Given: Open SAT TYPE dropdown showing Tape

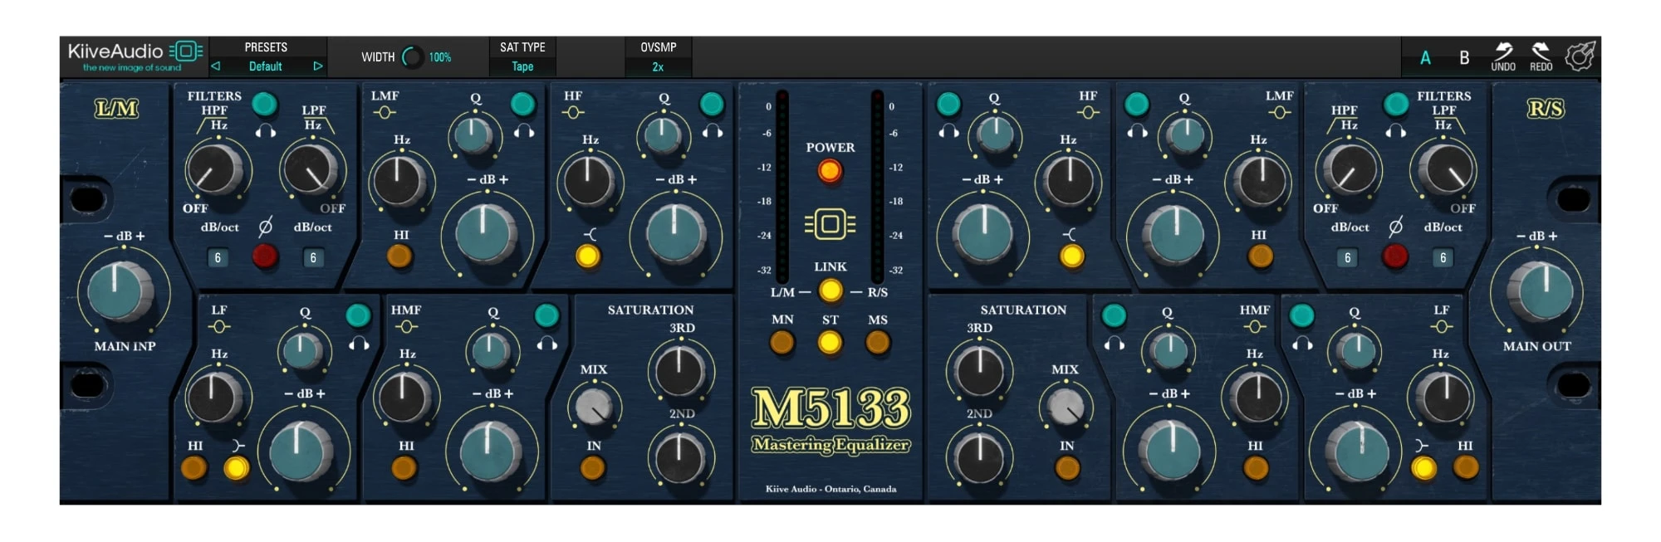Looking at the screenshot, I should tap(522, 66).
